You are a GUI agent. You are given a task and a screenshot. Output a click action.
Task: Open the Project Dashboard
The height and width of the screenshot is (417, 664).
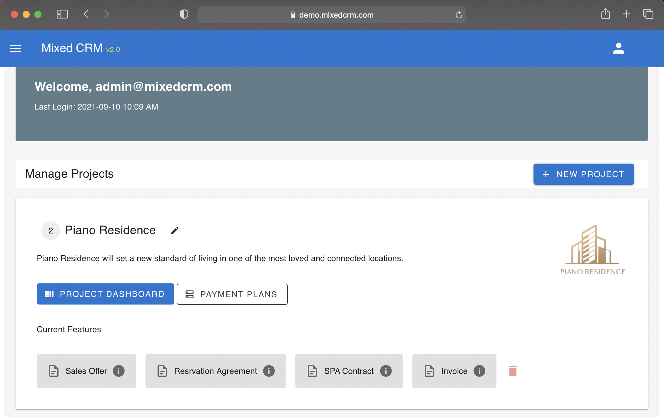coord(105,294)
